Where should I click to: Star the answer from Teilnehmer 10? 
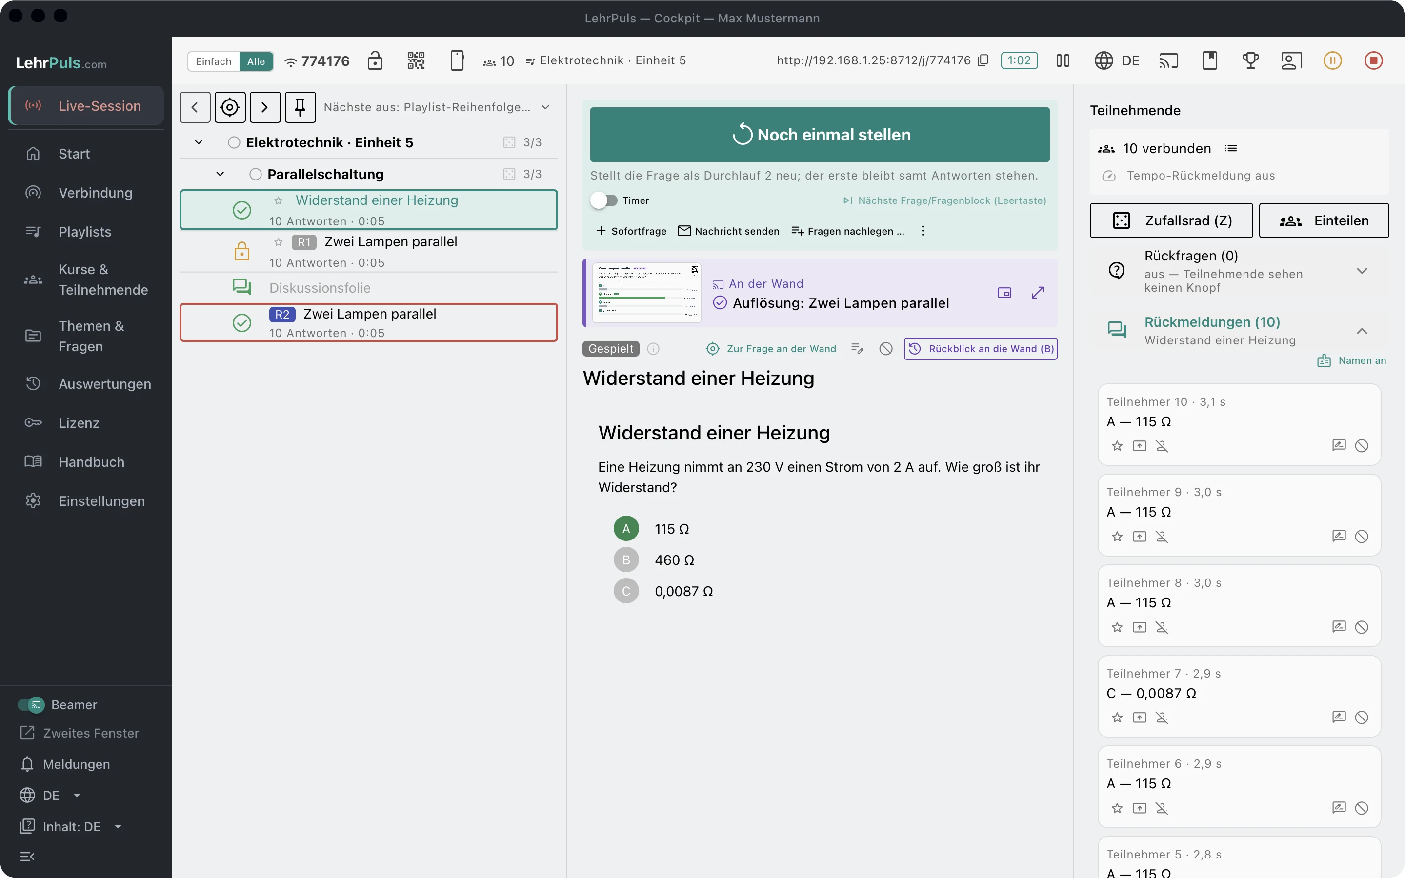[x=1117, y=446]
